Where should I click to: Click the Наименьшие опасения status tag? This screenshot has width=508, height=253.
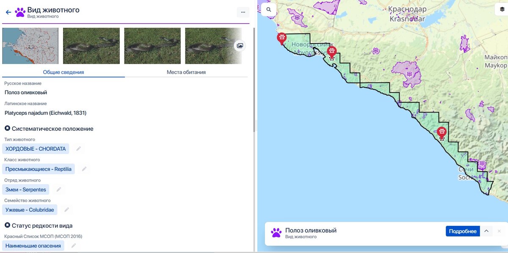click(33, 246)
